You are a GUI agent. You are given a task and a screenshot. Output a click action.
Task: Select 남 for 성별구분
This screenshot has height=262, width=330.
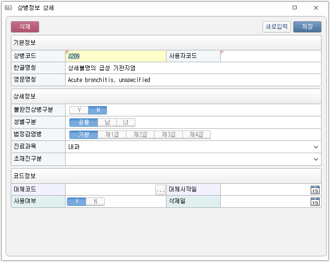(107, 123)
